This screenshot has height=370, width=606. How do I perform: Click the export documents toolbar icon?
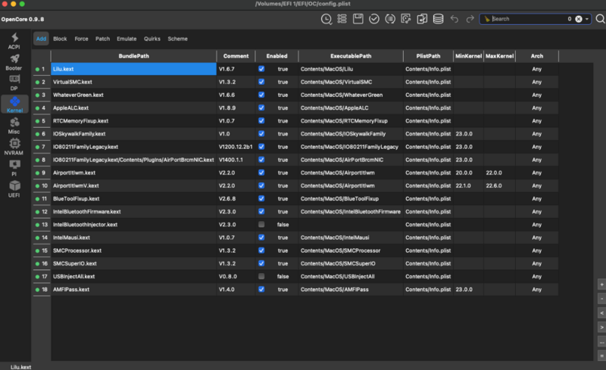(422, 19)
